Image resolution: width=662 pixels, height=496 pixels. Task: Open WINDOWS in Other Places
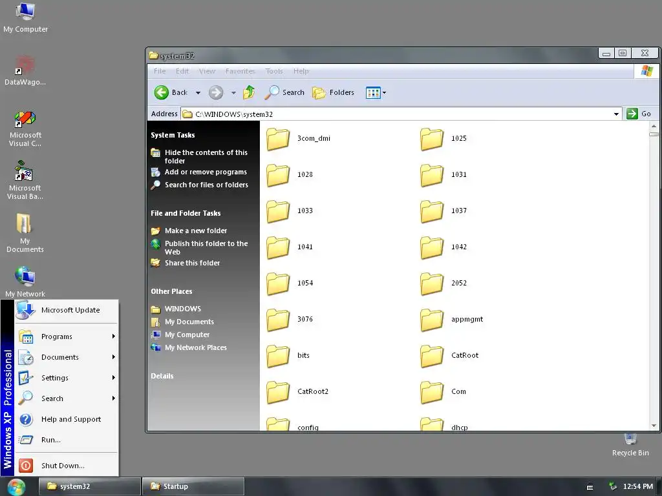176,309
